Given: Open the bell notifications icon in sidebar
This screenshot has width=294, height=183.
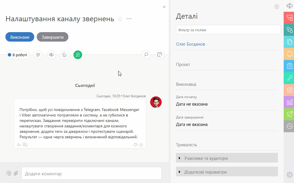Looking at the screenshot, I should [x=289, y=54].
